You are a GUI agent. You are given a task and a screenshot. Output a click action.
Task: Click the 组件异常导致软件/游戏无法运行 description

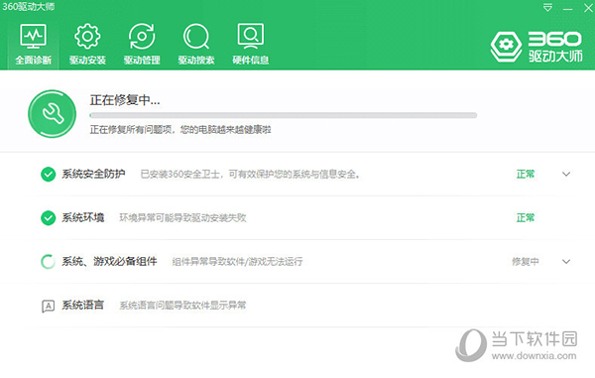237,262
